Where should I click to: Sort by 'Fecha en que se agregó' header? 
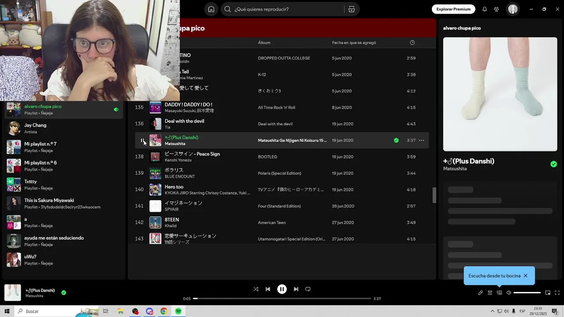354,43
